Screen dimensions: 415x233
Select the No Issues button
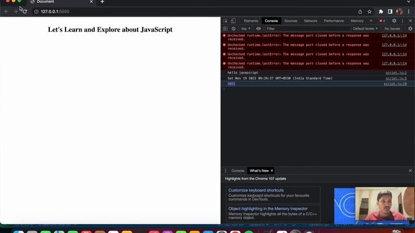pos(392,28)
